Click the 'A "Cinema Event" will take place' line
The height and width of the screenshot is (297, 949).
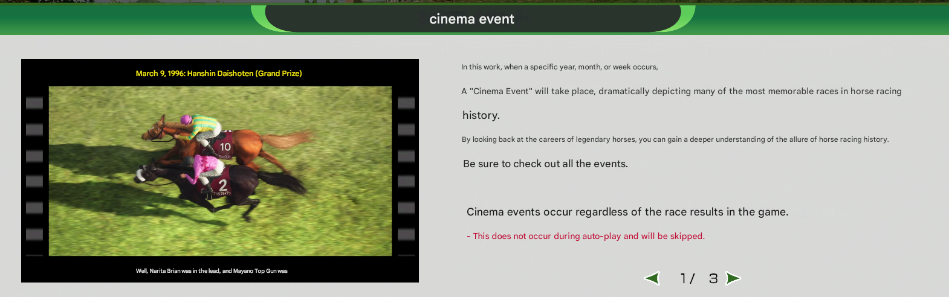[681, 91]
